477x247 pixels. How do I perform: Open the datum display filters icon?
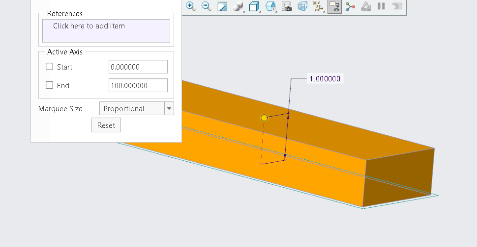click(x=318, y=6)
